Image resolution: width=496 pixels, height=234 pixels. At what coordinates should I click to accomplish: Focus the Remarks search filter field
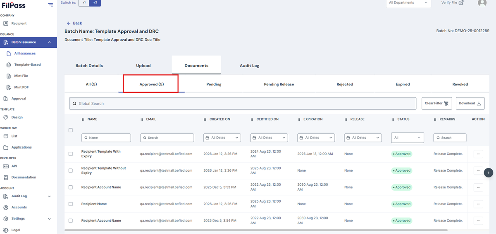point(450,138)
